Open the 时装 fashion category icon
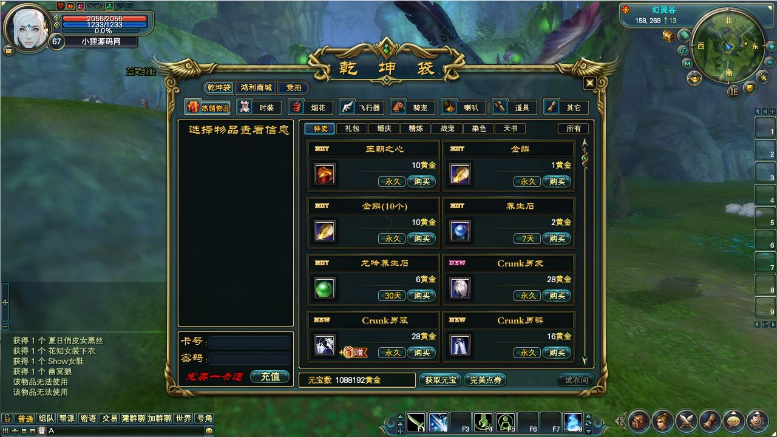 [x=245, y=107]
